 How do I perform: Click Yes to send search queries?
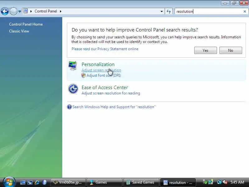(x=205, y=50)
